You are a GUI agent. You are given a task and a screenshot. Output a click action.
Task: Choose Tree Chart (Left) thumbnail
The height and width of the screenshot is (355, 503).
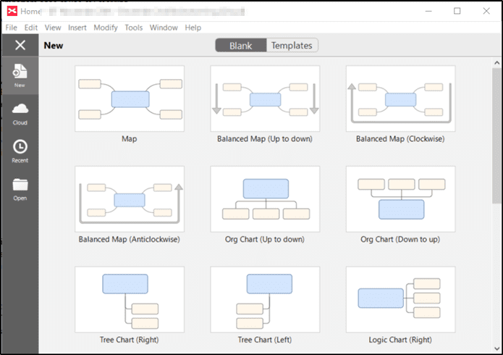tap(265, 299)
